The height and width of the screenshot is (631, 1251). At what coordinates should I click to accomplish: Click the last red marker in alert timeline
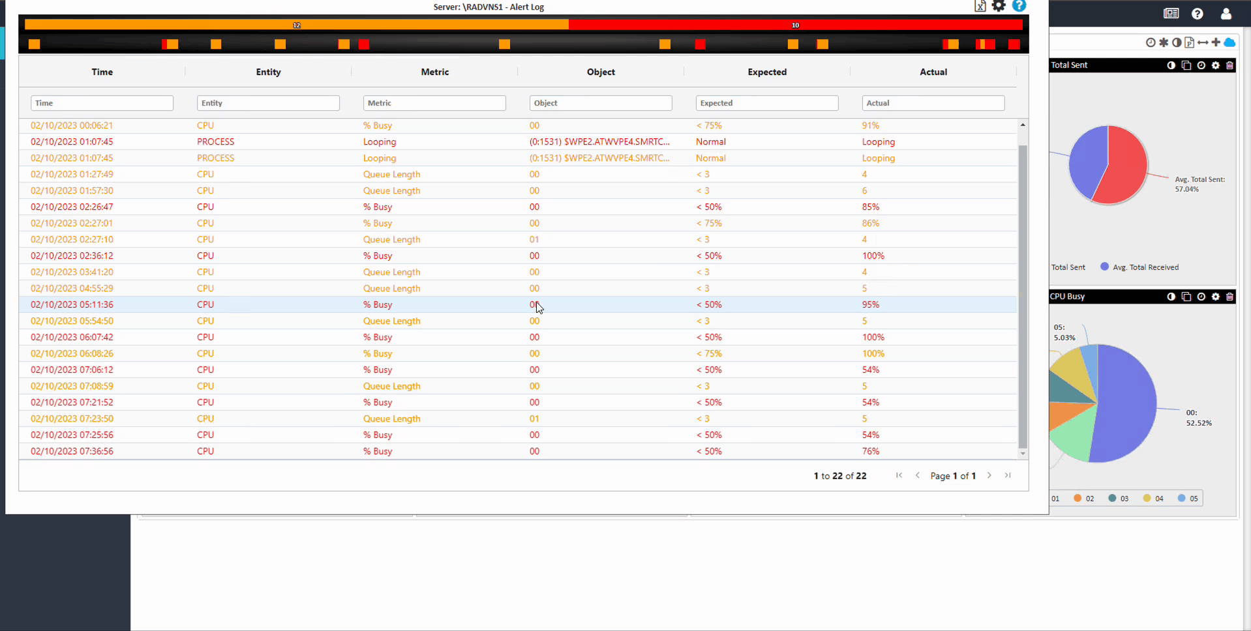1014,44
